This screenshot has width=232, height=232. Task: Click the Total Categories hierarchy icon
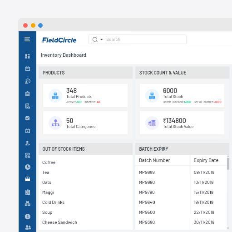coord(55,123)
